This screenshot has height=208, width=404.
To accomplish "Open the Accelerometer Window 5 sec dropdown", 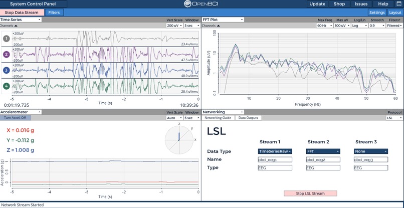I will point(191,118).
